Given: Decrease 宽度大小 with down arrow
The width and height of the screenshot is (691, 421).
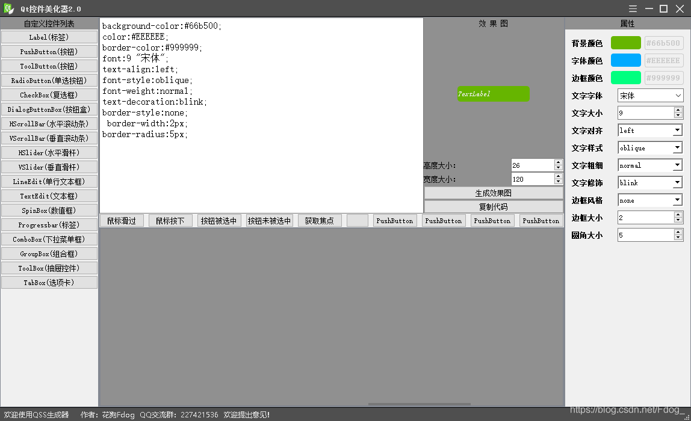Looking at the screenshot, I should coord(559,182).
